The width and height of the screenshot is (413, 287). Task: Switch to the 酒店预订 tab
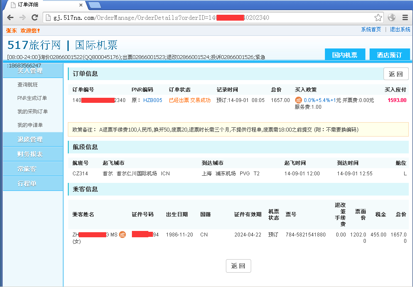click(389, 55)
